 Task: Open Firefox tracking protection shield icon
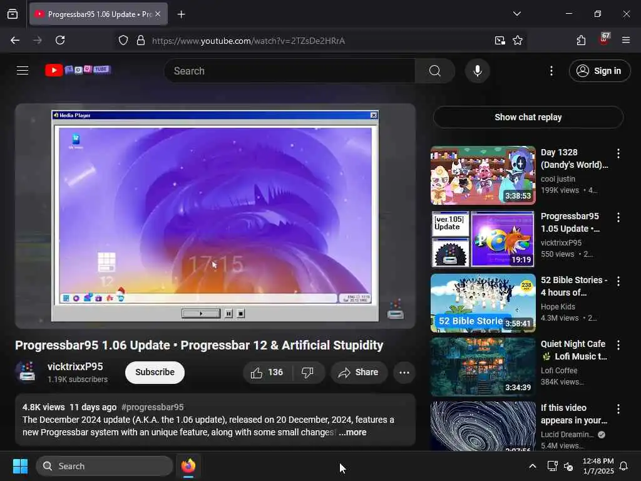point(123,41)
